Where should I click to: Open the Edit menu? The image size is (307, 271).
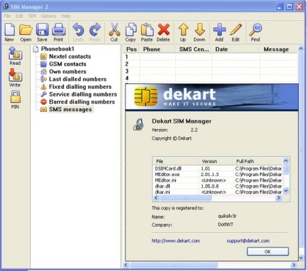tap(19, 16)
